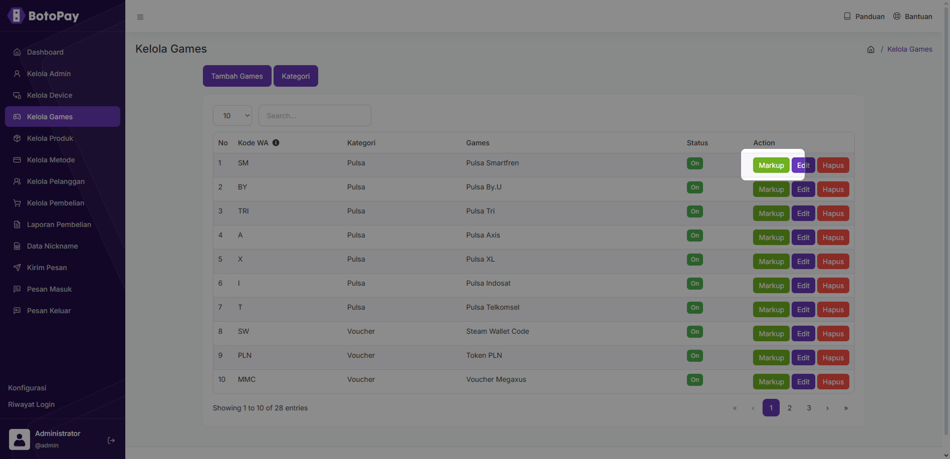Click the hamburger menu icon
The height and width of the screenshot is (459, 950).
coord(140,17)
